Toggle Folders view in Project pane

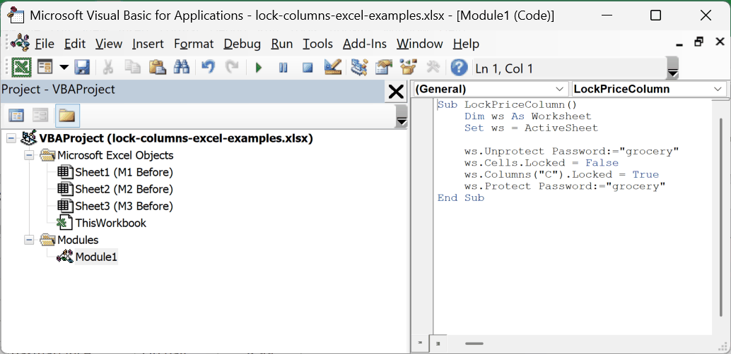click(x=67, y=116)
